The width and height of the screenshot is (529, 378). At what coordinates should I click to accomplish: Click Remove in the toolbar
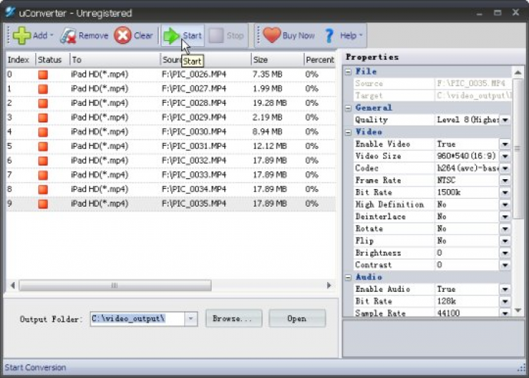(85, 35)
